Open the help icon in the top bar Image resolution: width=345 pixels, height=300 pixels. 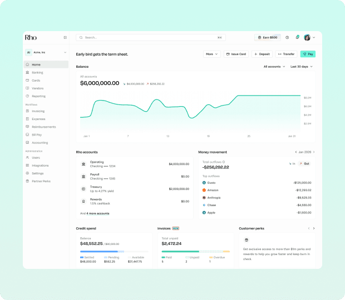point(287,38)
